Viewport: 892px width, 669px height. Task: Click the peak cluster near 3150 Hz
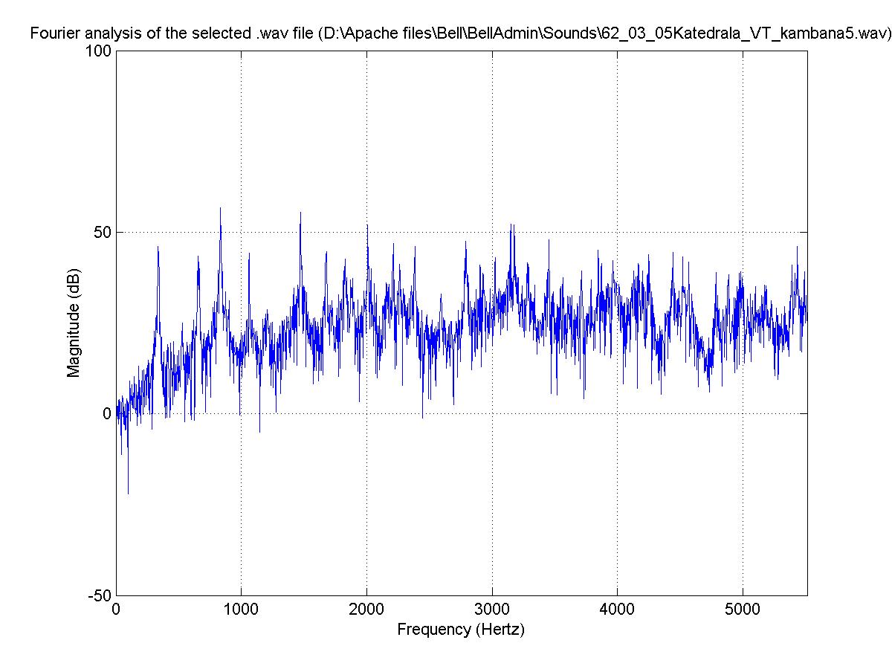(511, 225)
